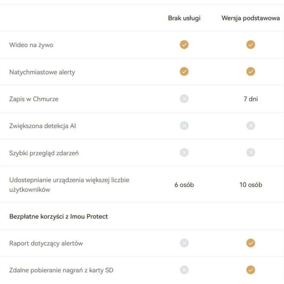The height and width of the screenshot is (284, 284).
Task: Click Natychmiastowe alerty checkmark in Wersja podstawowa column
Action: coord(251,72)
